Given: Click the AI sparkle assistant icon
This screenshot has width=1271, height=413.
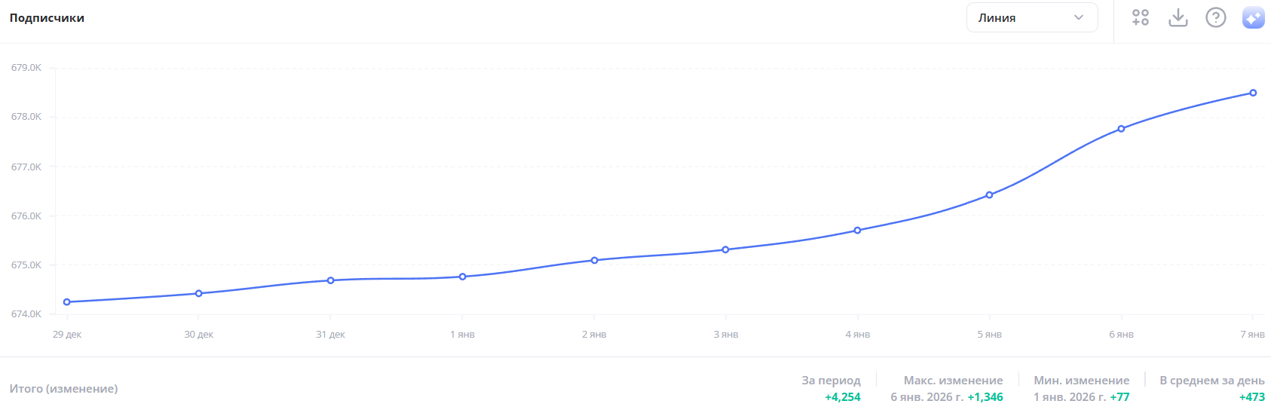Looking at the screenshot, I should click(x=1253, y=17).
